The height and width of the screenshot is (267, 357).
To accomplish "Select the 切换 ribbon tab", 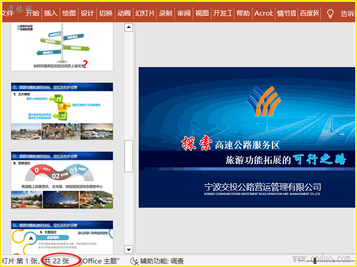I will tap(106, 13).
